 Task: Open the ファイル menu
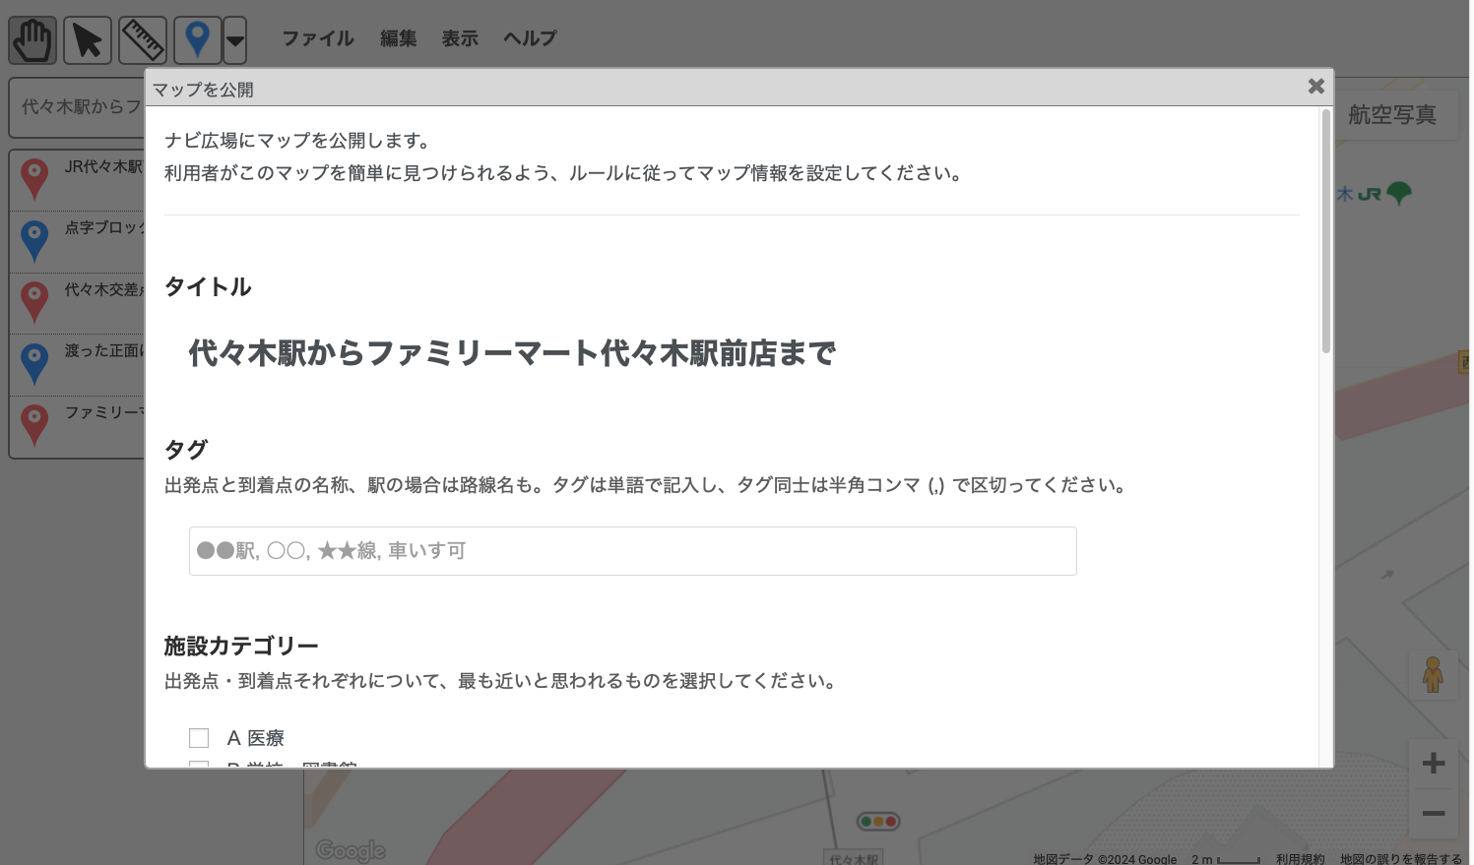point(317,38)
